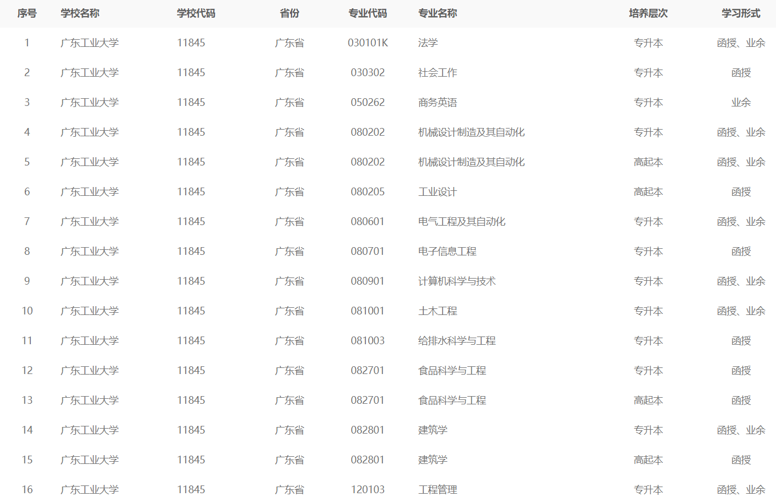The width and height of the screenshot is (776, 502).
Task: Click the 序号 column header
Action: 27,13
